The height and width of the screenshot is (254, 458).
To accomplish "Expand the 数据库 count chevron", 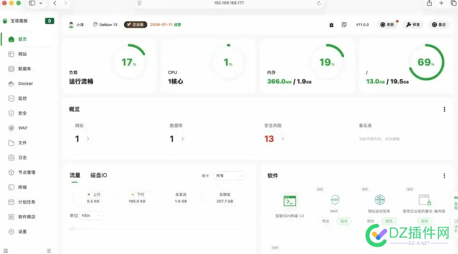I will tap(183, 139).
